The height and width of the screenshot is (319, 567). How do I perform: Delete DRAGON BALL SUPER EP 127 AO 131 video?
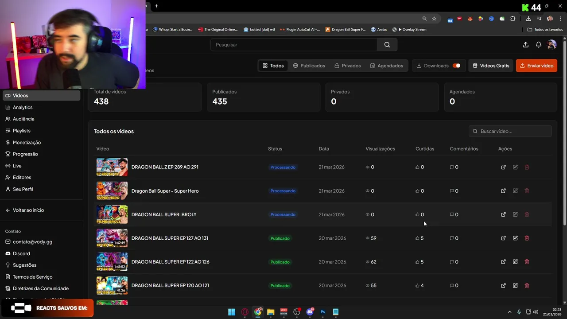pyautogui.click(x=527, y=238)
